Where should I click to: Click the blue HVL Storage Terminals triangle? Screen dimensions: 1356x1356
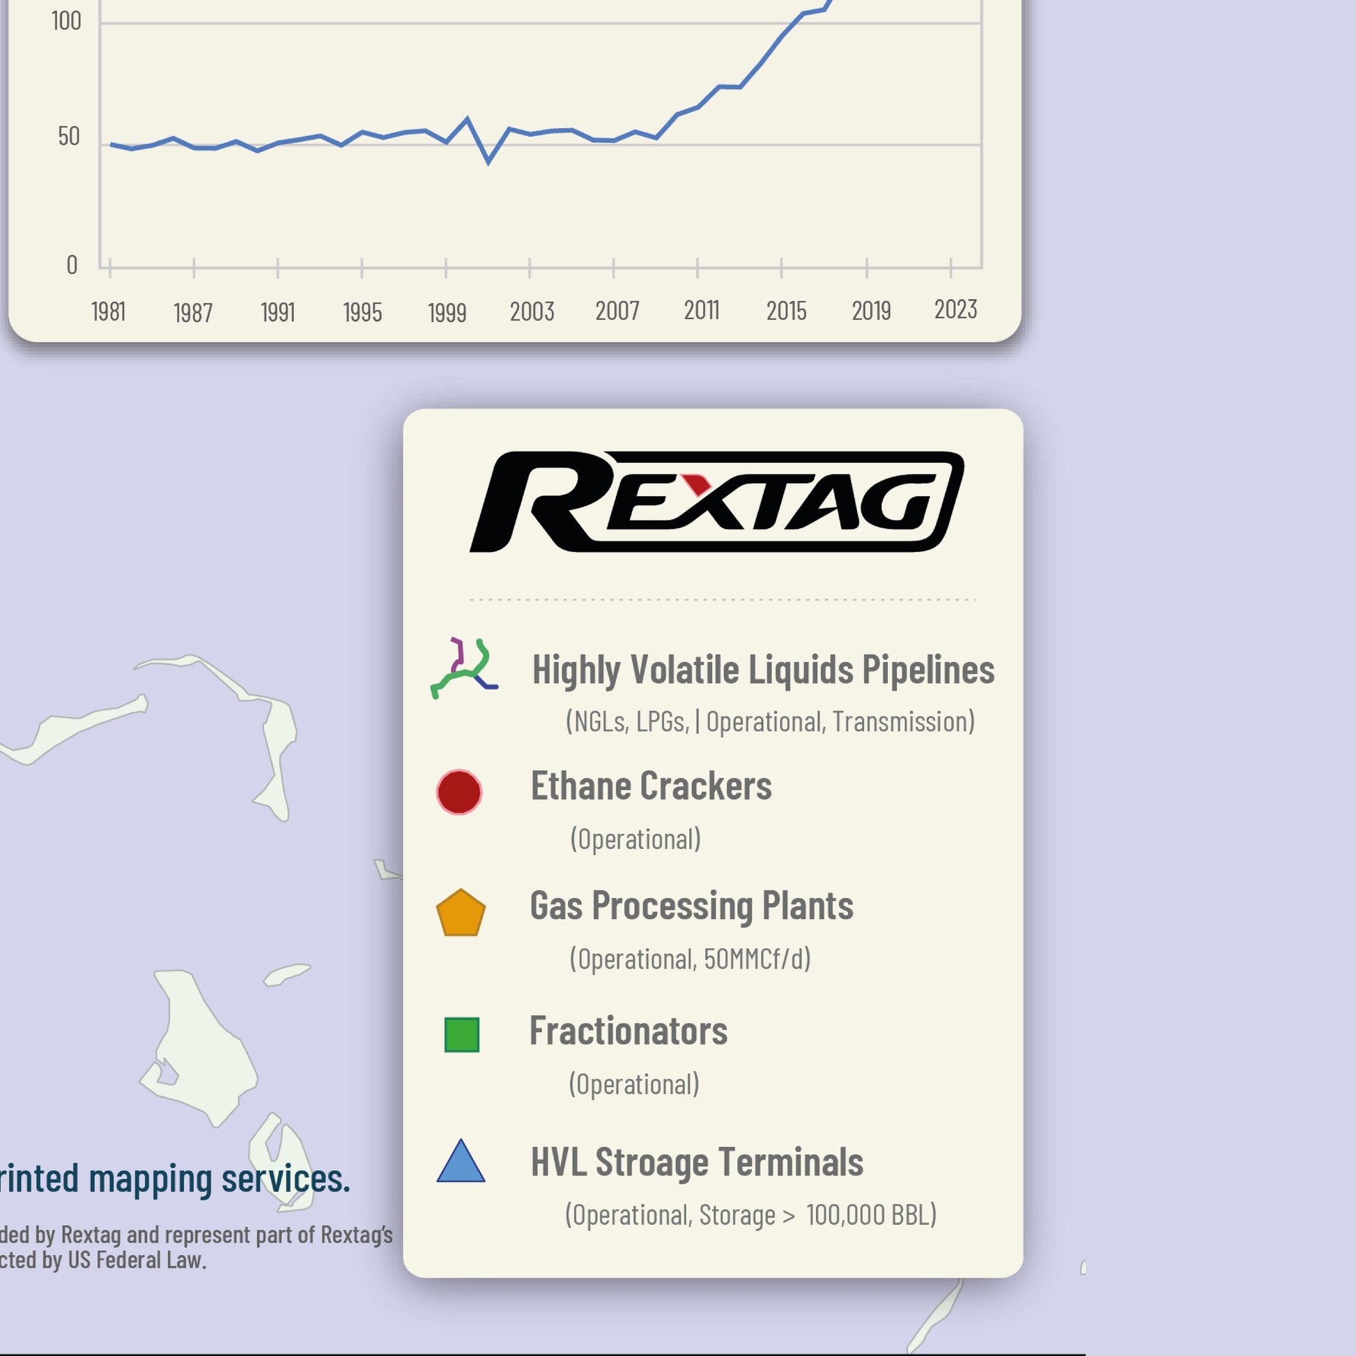click(461, 1160)
